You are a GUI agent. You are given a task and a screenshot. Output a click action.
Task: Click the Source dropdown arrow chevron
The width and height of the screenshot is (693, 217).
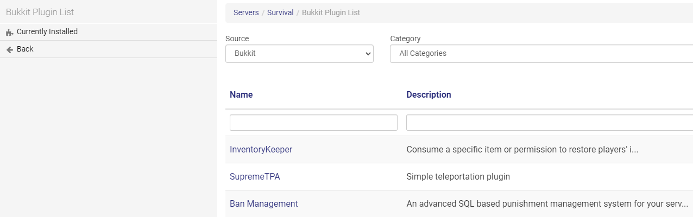click(x=368, y=54)
